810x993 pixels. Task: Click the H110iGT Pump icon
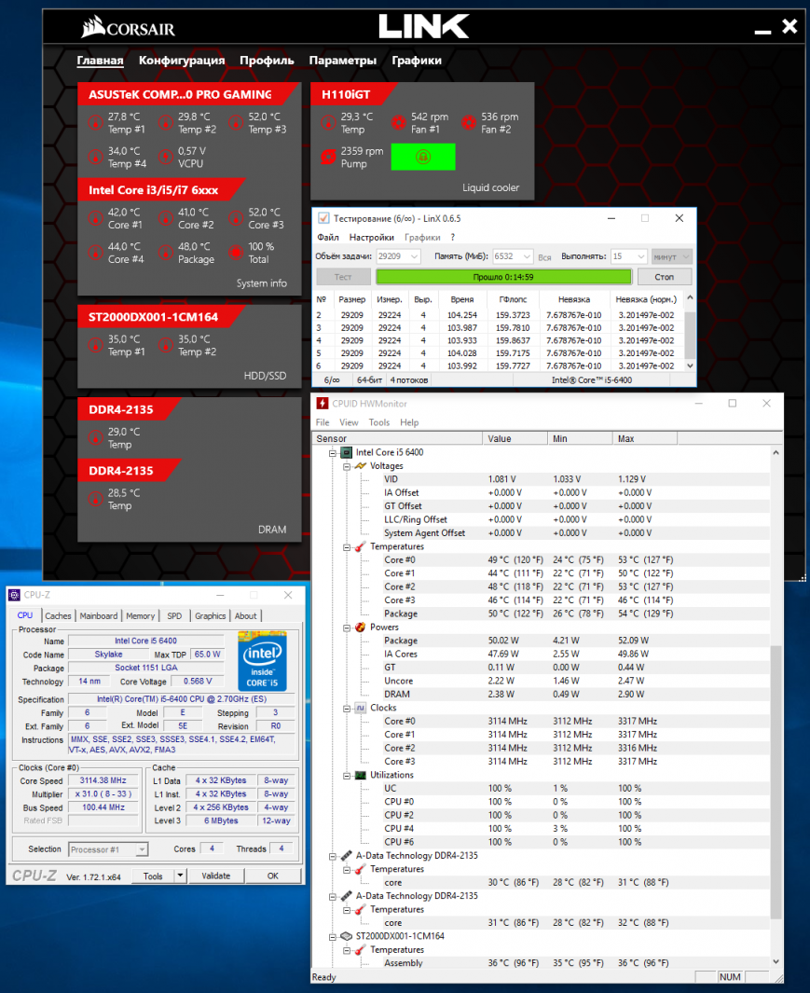pyautogui.click(x=328, y=157)
